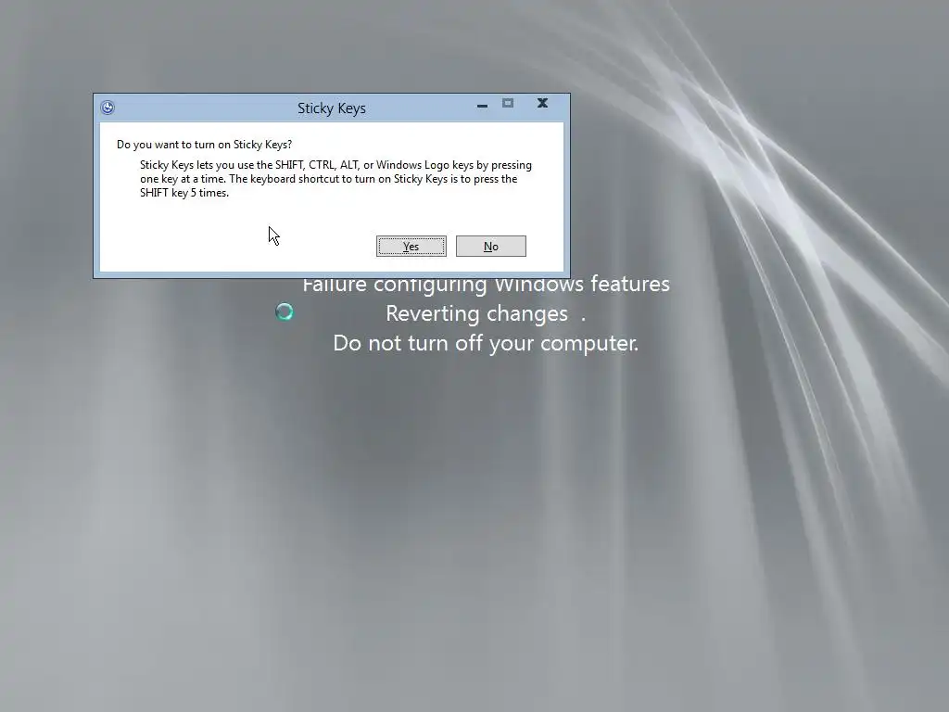The width and height of the screenshot is (949, 712).
Task: Click the Sticky Keys description paragraph
Action: click(x=335, y=179)
